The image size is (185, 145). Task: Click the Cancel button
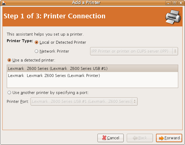click(111, 138)
